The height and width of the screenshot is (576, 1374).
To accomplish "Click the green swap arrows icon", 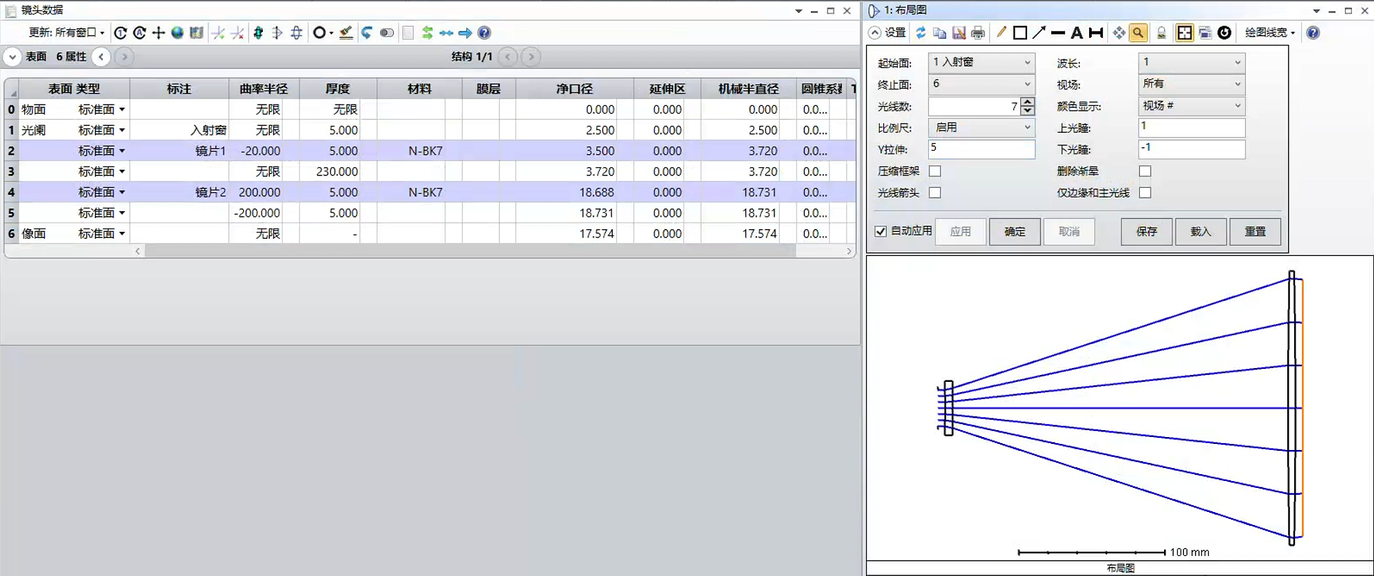I will tap(427, 33).
